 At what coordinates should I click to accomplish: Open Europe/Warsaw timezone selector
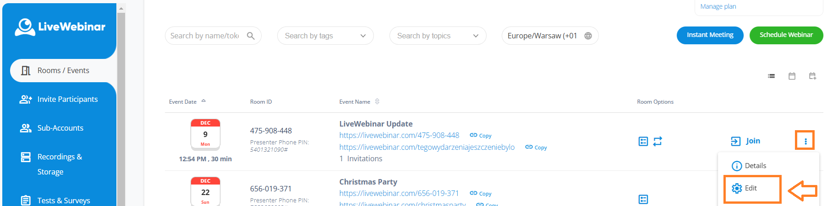click(x=542, y=36)
